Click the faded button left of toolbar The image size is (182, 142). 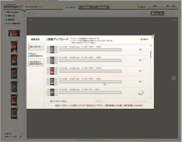(31, 13)
